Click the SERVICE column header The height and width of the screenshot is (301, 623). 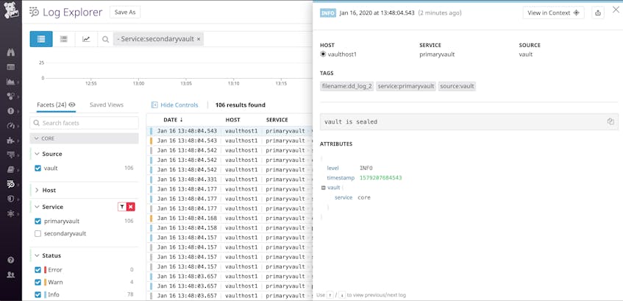[277, 120]
